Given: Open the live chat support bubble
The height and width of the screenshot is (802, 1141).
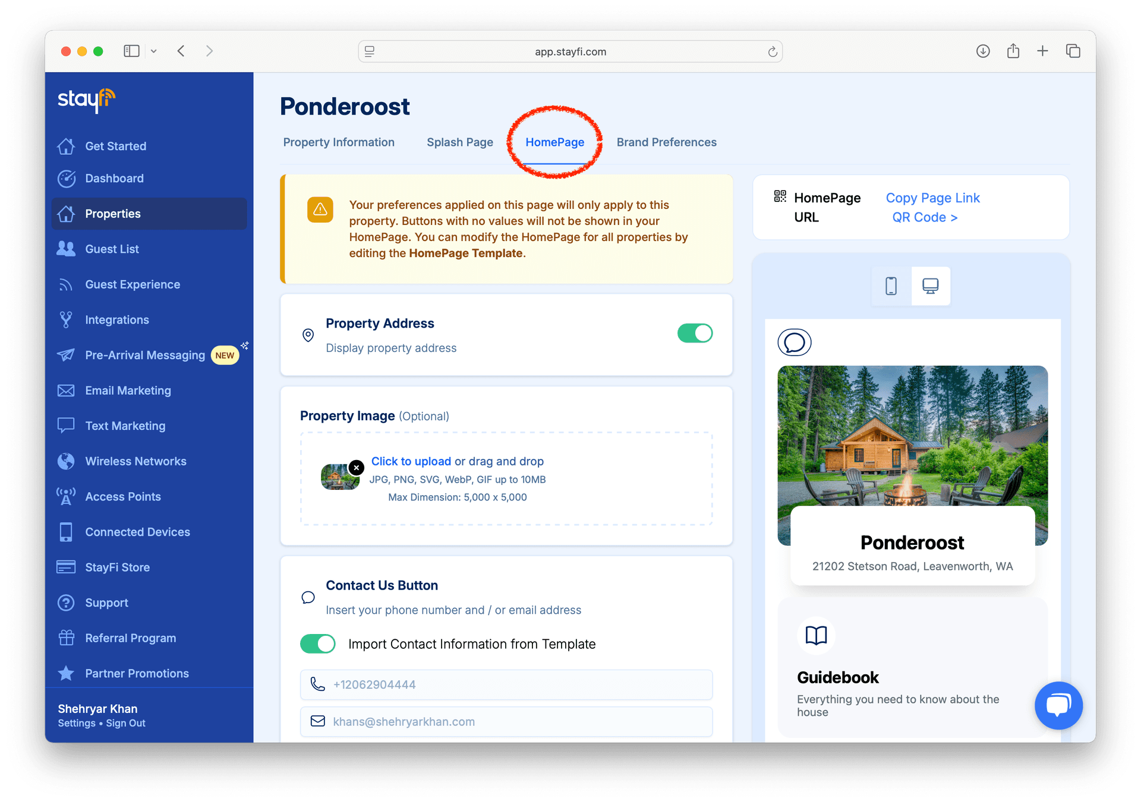Looking at the screenshot, I should tap(1058, 705).
